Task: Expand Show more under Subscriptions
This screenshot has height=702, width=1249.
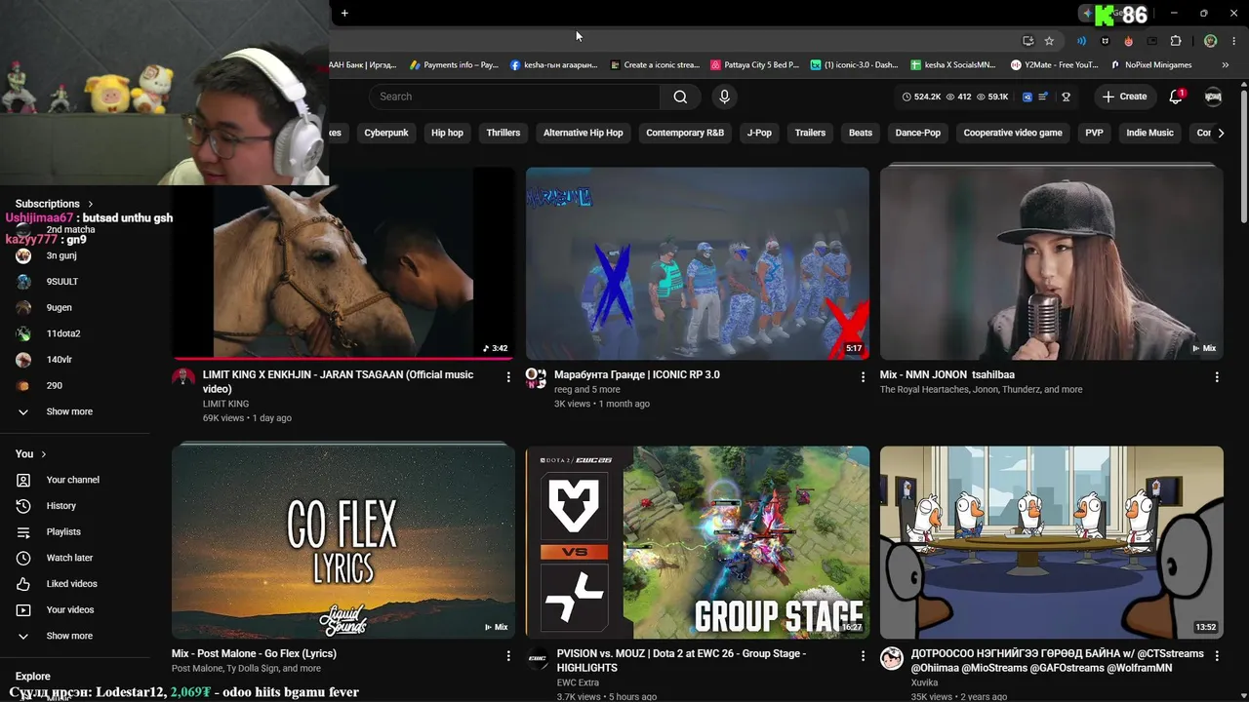Action: coord(69,411)
